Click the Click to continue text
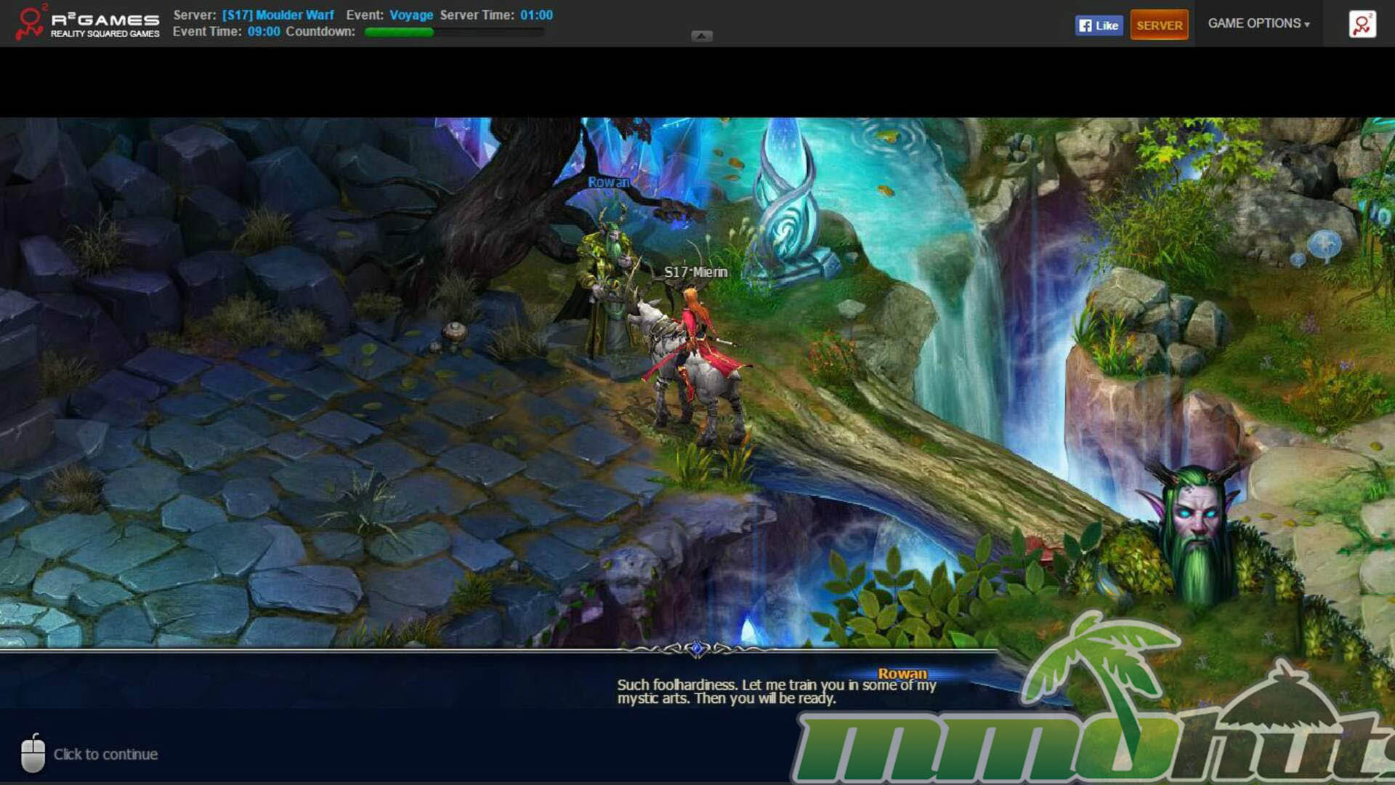1395x785 pixels. coord(105,754)
